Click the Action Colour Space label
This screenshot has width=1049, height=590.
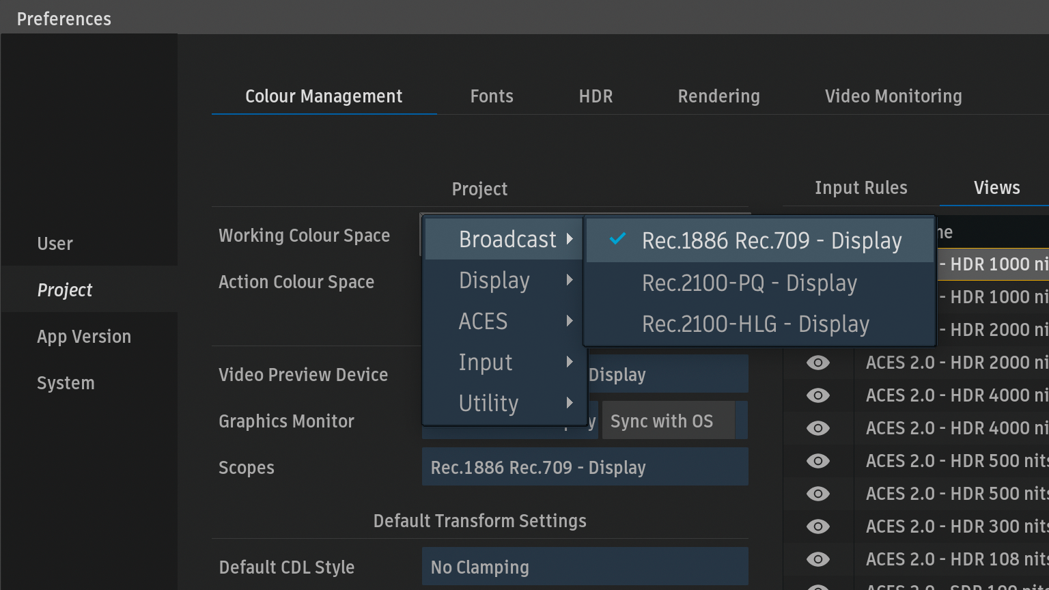pos(296,282)
